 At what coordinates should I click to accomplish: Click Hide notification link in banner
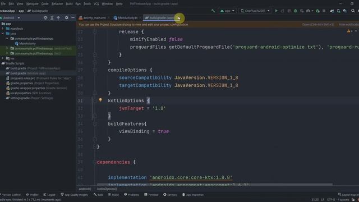pyautogui.click(x=349, y=24)
